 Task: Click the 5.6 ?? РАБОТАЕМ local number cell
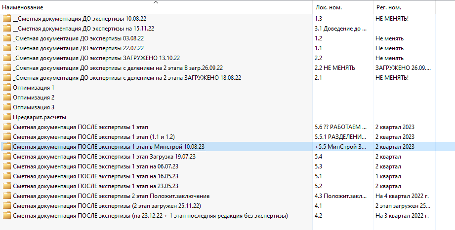click(x=340, y=127)
